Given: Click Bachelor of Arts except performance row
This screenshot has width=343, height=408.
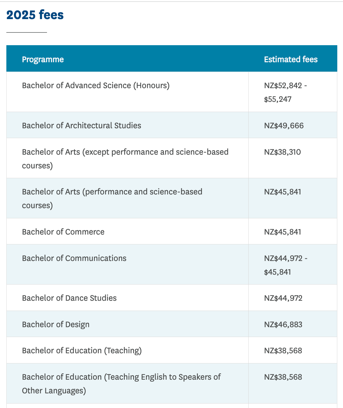Looking at the screenshot, I should (125, 152).
